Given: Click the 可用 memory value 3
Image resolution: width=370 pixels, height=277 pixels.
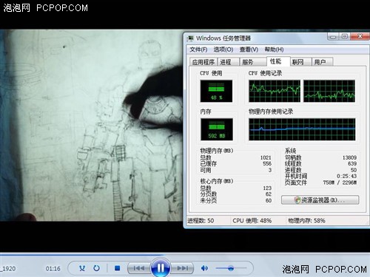Looking at the screenshot, I should [x=270, y=170].
